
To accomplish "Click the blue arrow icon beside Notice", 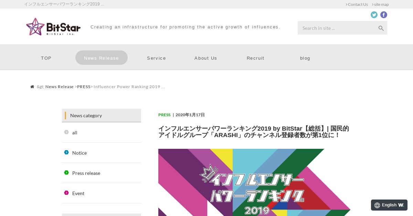I will click(66, 152).
